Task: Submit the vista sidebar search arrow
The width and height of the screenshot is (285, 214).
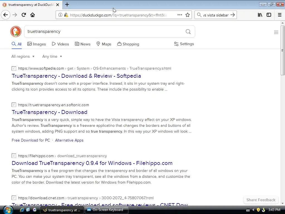Action: click(x=233, y=15)
